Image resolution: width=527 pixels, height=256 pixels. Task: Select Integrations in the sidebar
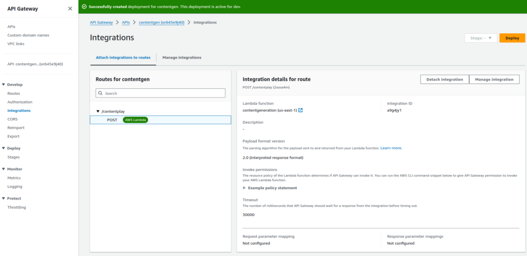19,111
